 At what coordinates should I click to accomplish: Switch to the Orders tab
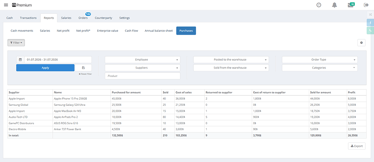tap(83, 18)
